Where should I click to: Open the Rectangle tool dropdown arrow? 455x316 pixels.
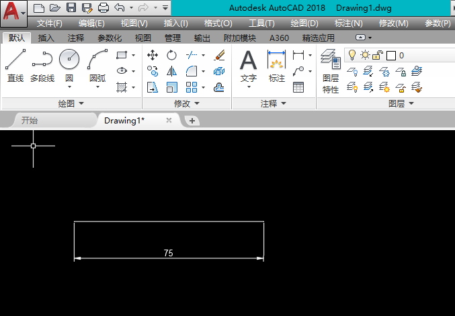point(134,55)
